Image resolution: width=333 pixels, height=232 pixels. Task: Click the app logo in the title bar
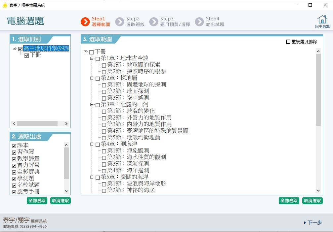pyautogui.click(x=5, y=5)
